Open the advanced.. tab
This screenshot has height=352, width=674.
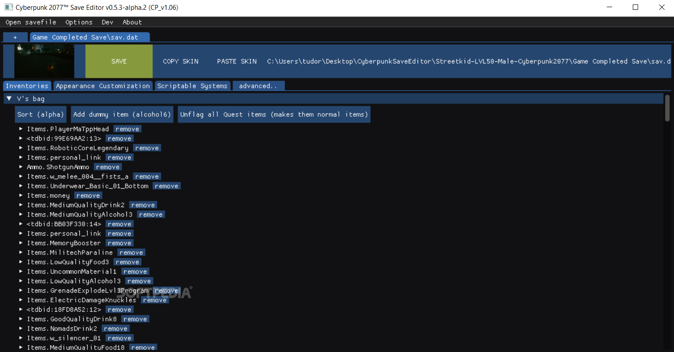click(258, 86)
